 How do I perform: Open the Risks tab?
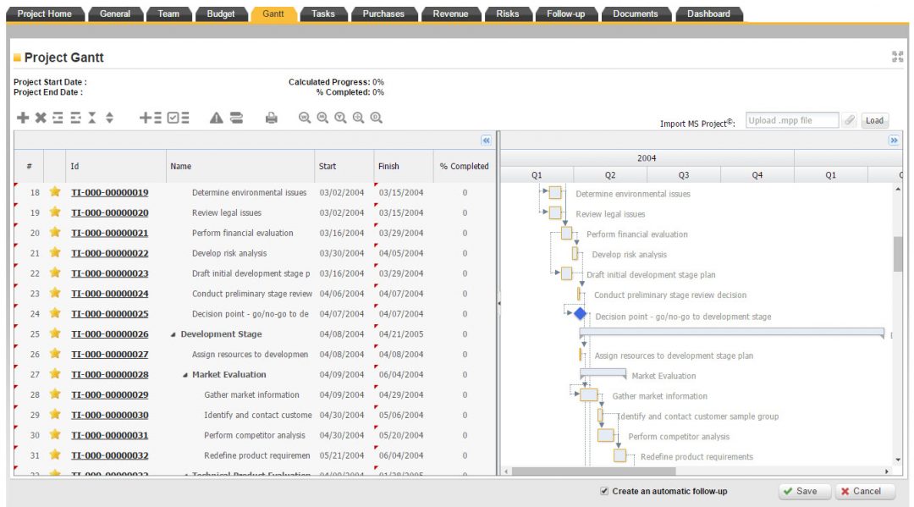508,13
